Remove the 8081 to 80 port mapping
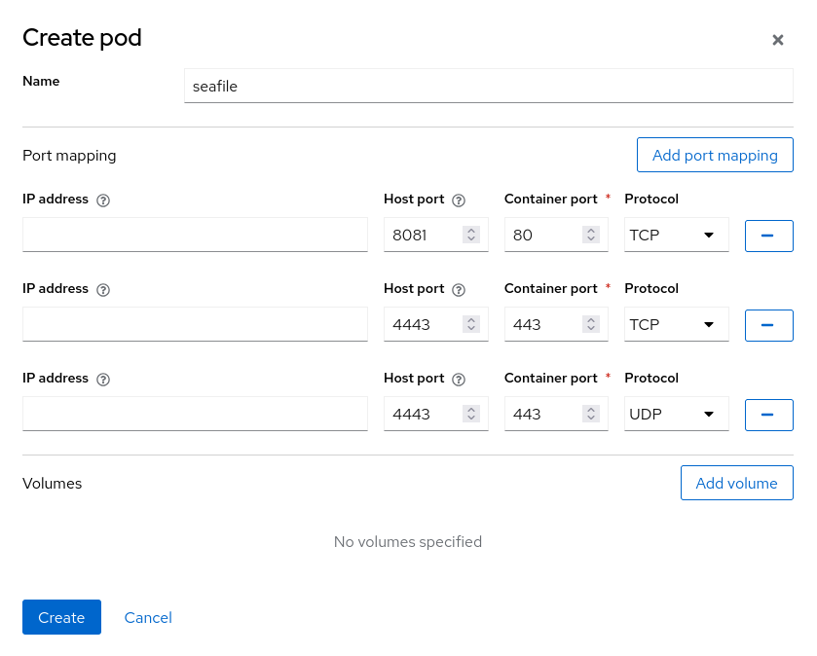 (x=768, y=236)
